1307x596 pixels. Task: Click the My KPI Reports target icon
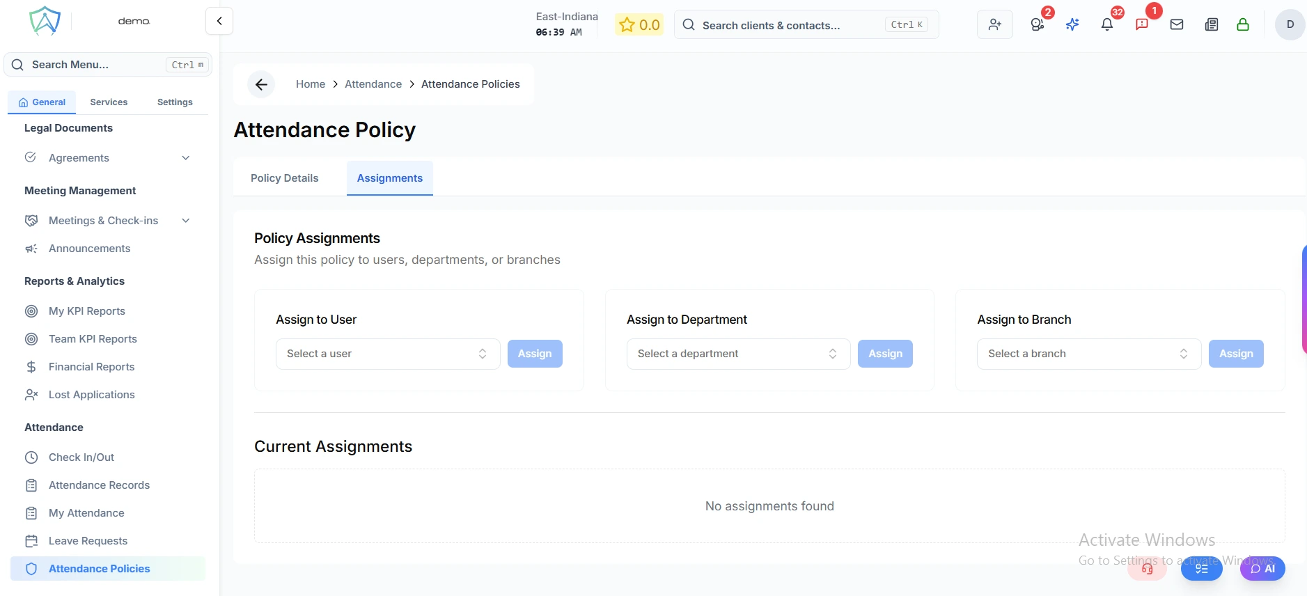[31, 311]
